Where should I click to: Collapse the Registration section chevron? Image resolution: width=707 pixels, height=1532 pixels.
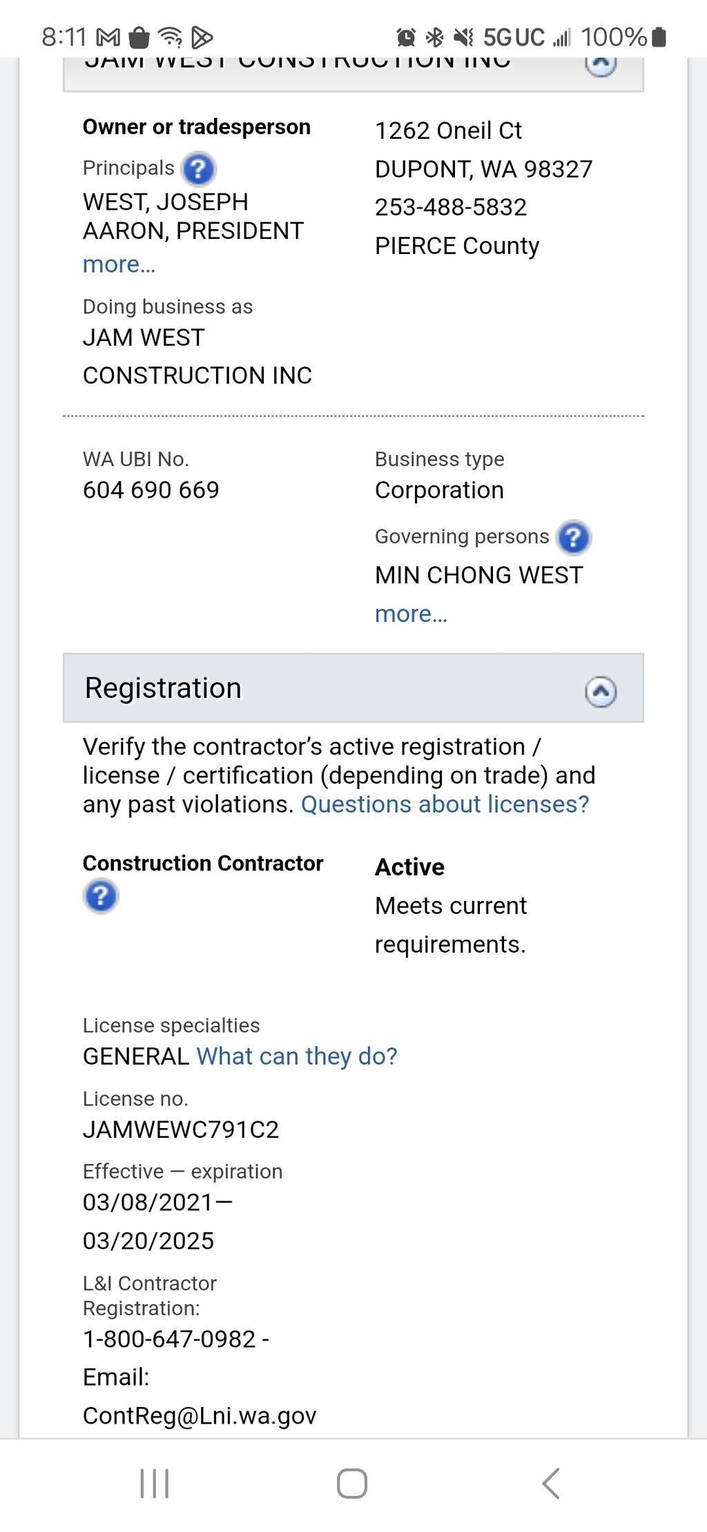[601, 691]
